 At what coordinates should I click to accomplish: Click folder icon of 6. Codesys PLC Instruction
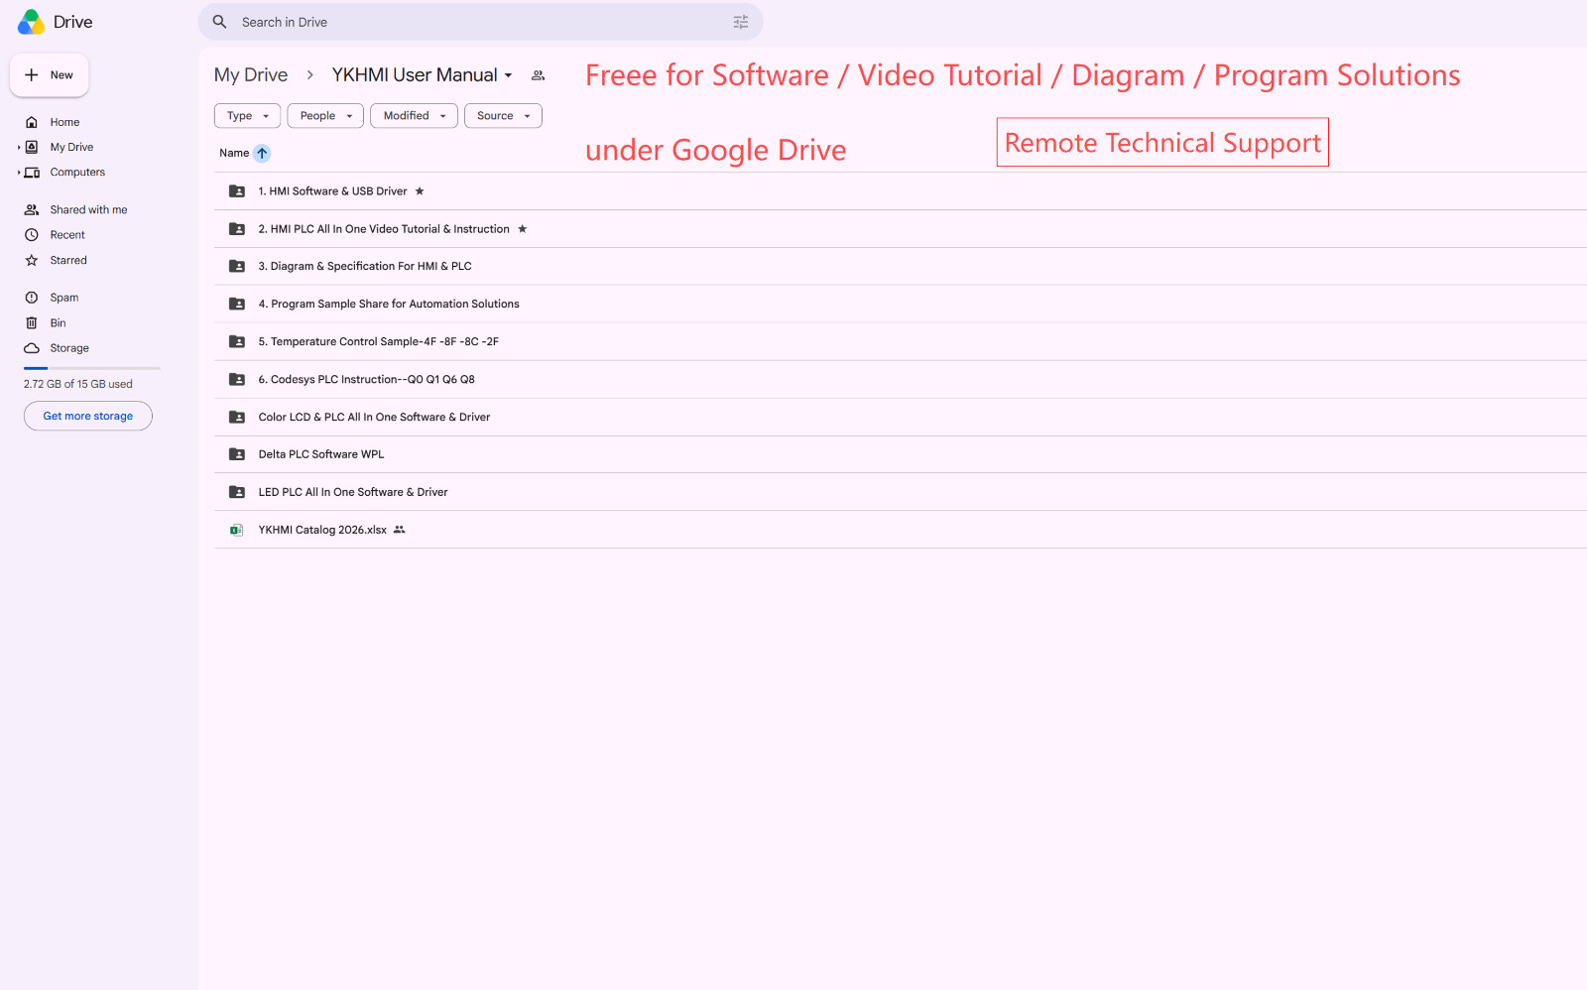pos(237,380)
